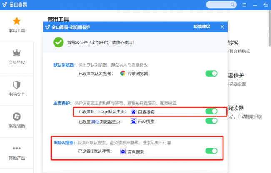Open the hamburger menu in title bar
271x173 pixels.
click(244, 5)
